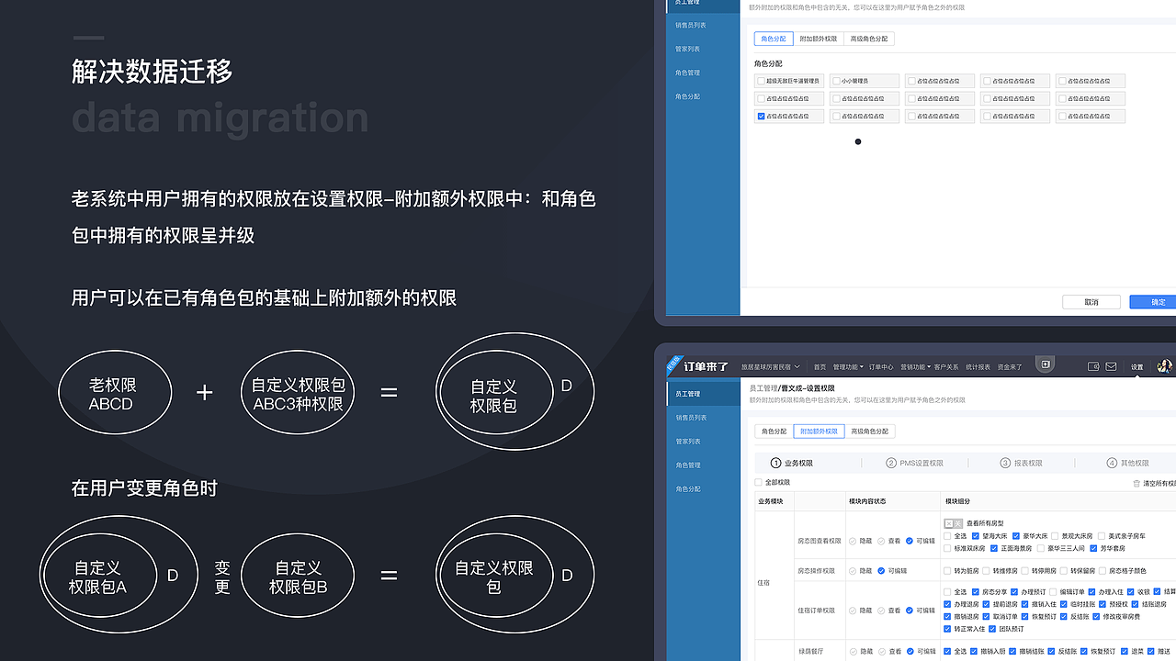The width and height of the screenshot is (1176, 661).
Task: Select 可编辑 for 房态操作权限
Action: coord(881,571)
